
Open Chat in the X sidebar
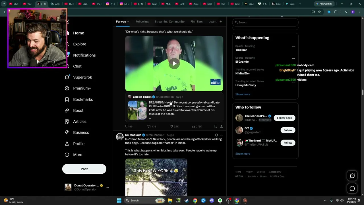point(77,66)
